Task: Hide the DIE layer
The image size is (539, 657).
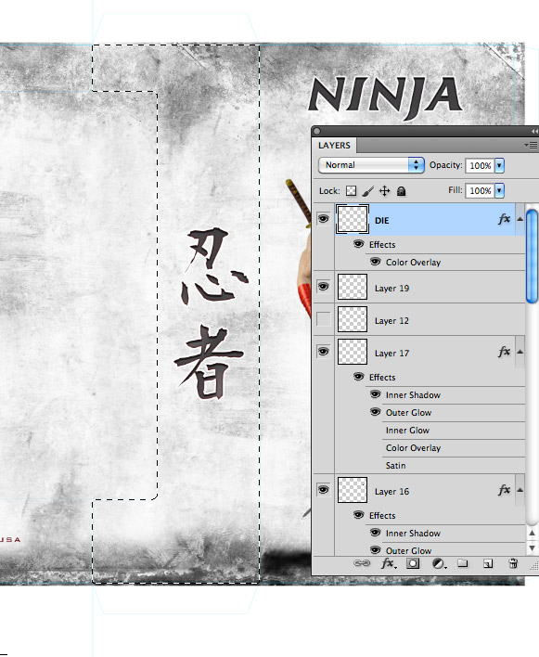Action: coord(324,219)
